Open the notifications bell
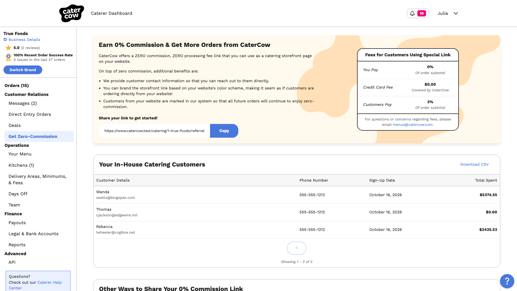 [x=412, y=13]
